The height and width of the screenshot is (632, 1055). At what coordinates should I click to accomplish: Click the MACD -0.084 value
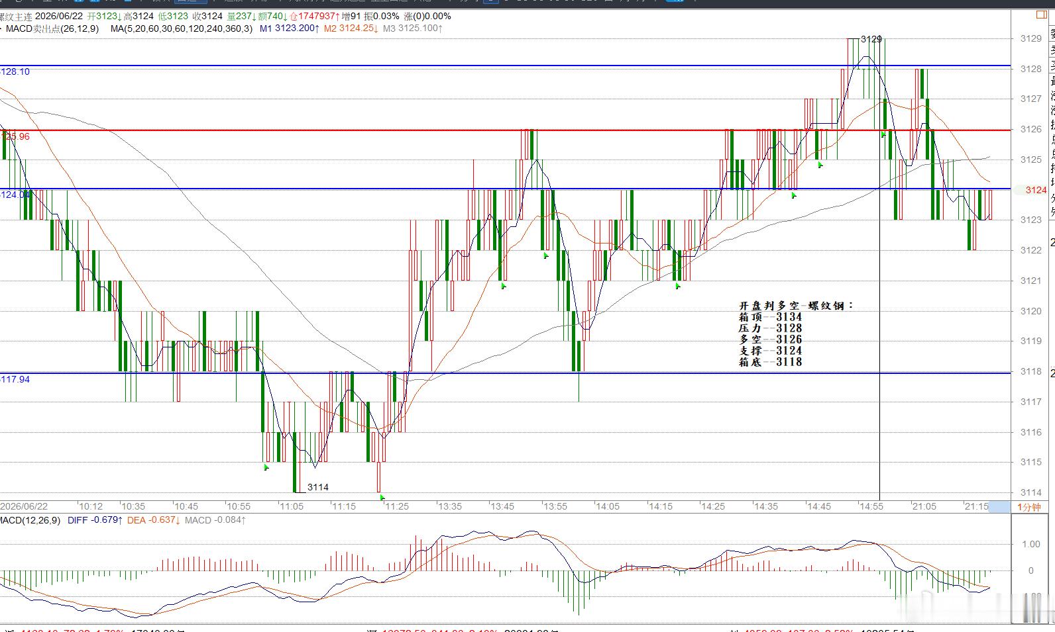215,520
